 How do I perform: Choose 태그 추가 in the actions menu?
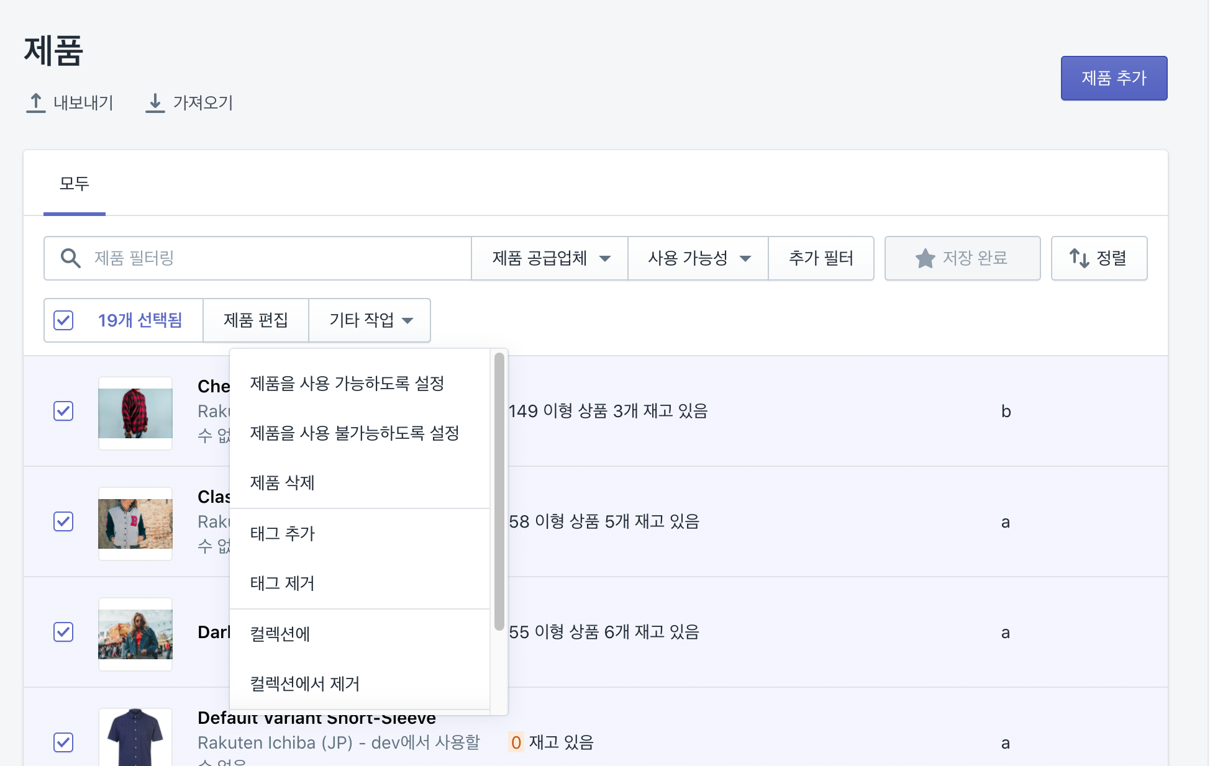pos(282,534)
